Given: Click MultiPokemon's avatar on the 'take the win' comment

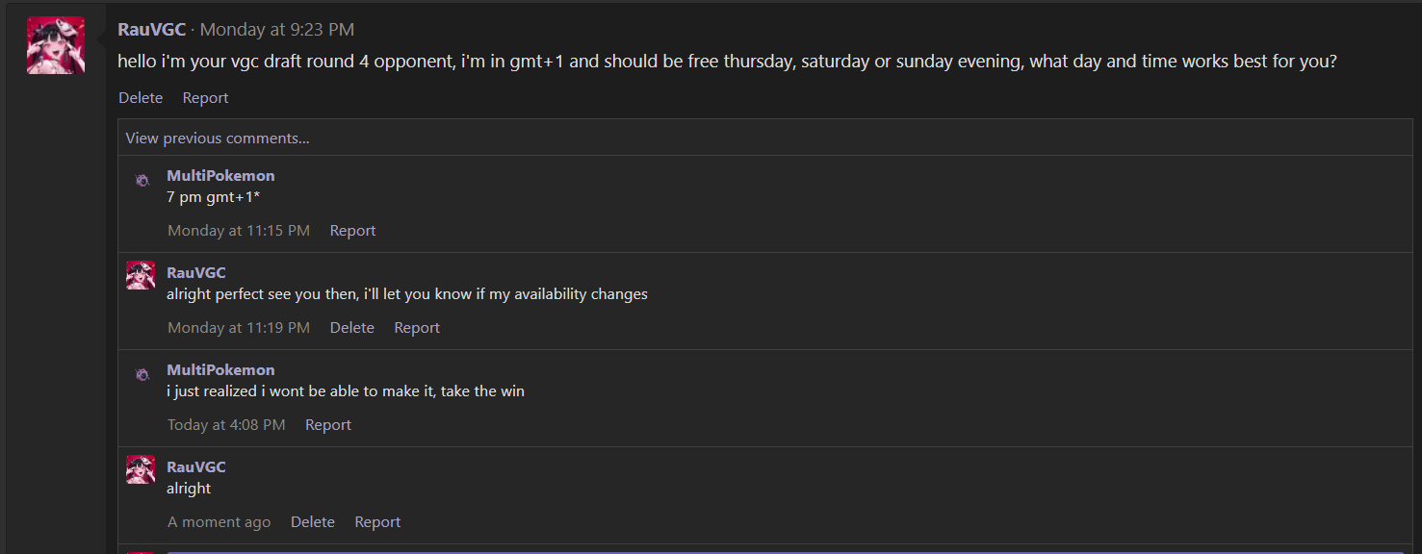Looking at the screenshot, I should [x=142, y=374].
